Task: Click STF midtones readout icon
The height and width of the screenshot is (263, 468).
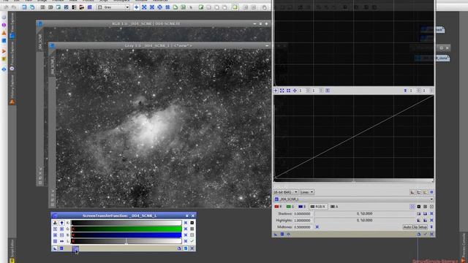Action: (192, 229)
